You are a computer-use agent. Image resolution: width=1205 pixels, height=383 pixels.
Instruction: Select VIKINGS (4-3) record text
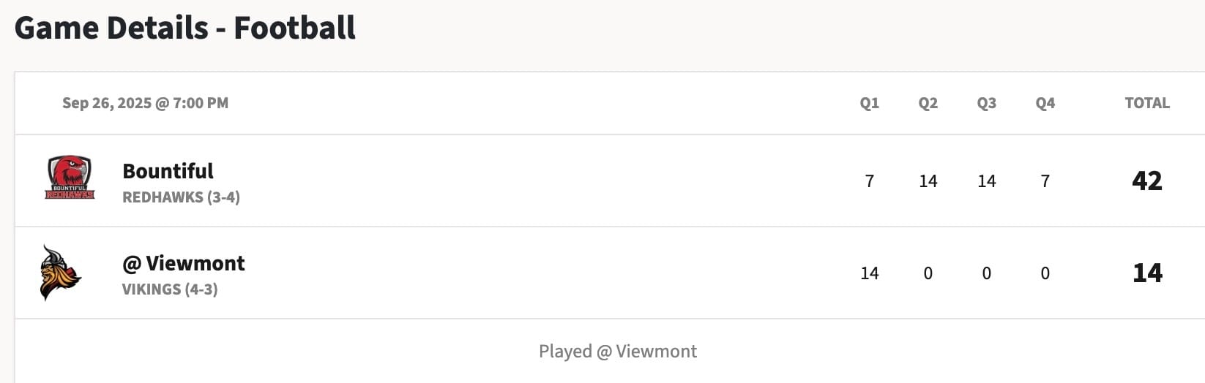[x=170, y=289]
